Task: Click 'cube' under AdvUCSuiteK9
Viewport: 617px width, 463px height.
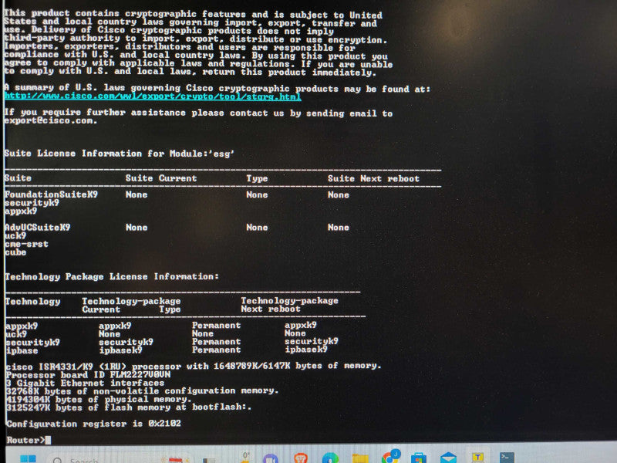Action: 15,252
